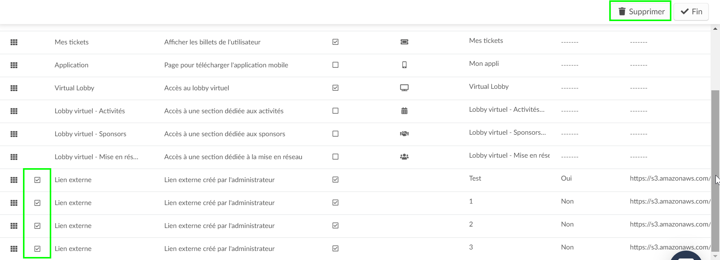Click 'Accès à une section dédiée aux activités' text
720x260 pixels.
[224, 111]
